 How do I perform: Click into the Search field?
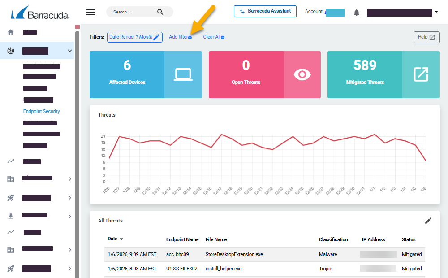click(x=132, y=12)
